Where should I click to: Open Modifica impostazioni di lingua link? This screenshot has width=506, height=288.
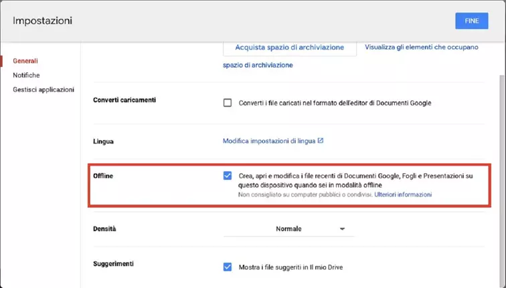point(269,141)
